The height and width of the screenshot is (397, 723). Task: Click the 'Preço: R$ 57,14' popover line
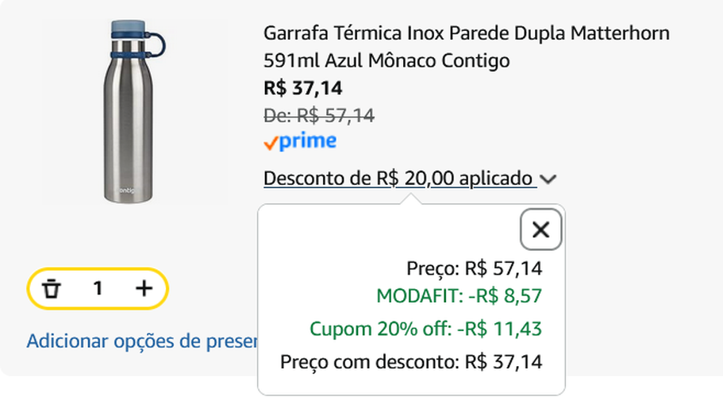click(474, 268)
